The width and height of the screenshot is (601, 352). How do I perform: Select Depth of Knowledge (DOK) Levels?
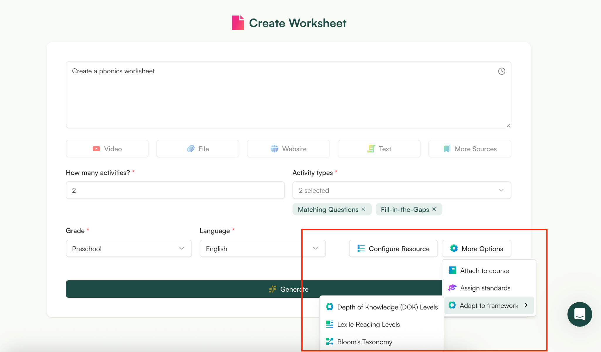click(387, 307)
